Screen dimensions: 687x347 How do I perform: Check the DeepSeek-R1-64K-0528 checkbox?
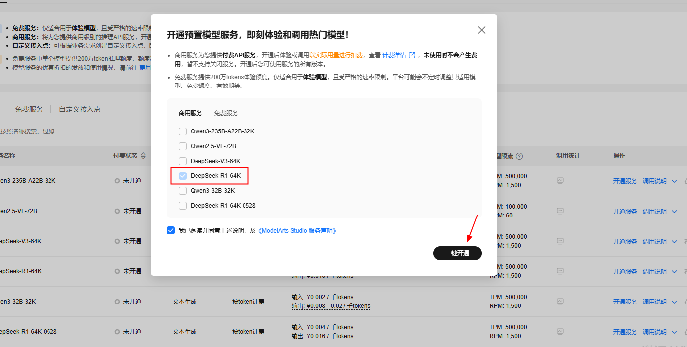point(183,206)
